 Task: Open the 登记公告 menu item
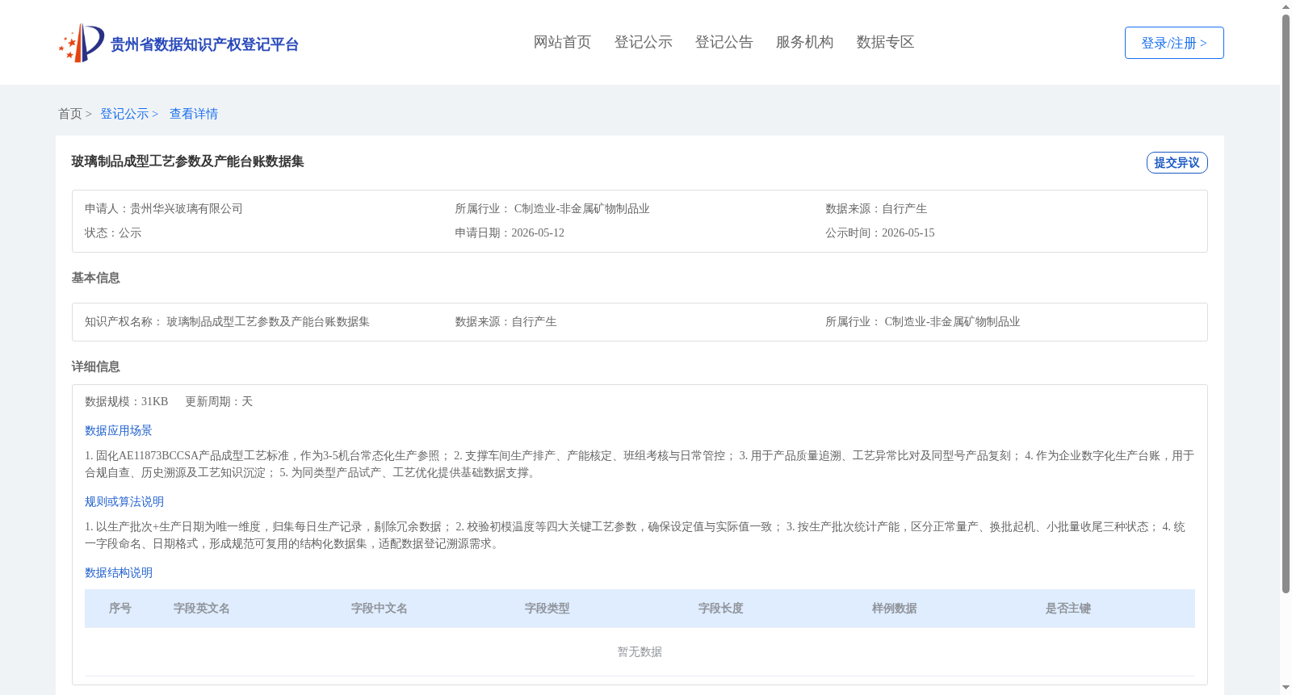[x=724, y=42]
